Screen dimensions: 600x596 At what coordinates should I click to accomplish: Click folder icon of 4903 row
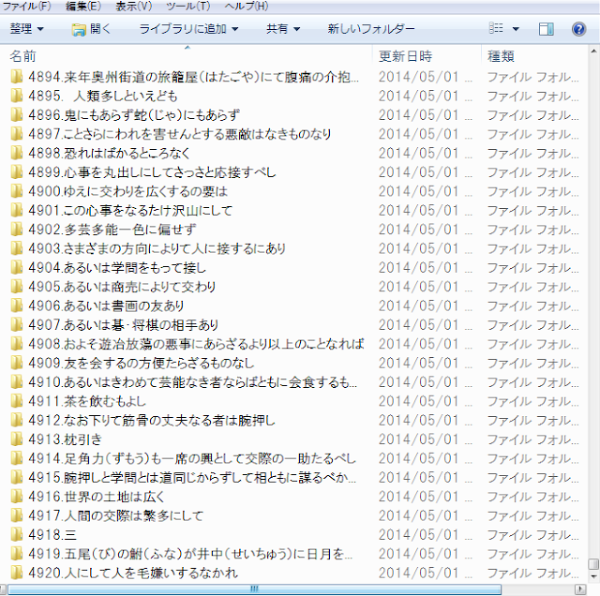pyautogui.click(x=17, y=248)
